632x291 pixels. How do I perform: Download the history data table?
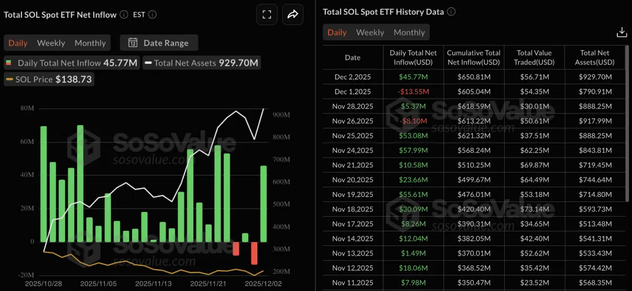[x=622, y=32]
